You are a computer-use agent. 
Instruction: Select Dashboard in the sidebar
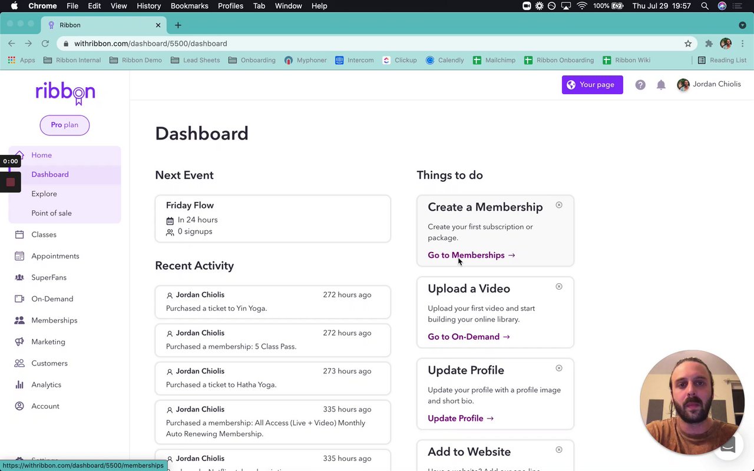click(x=65, y=174)
